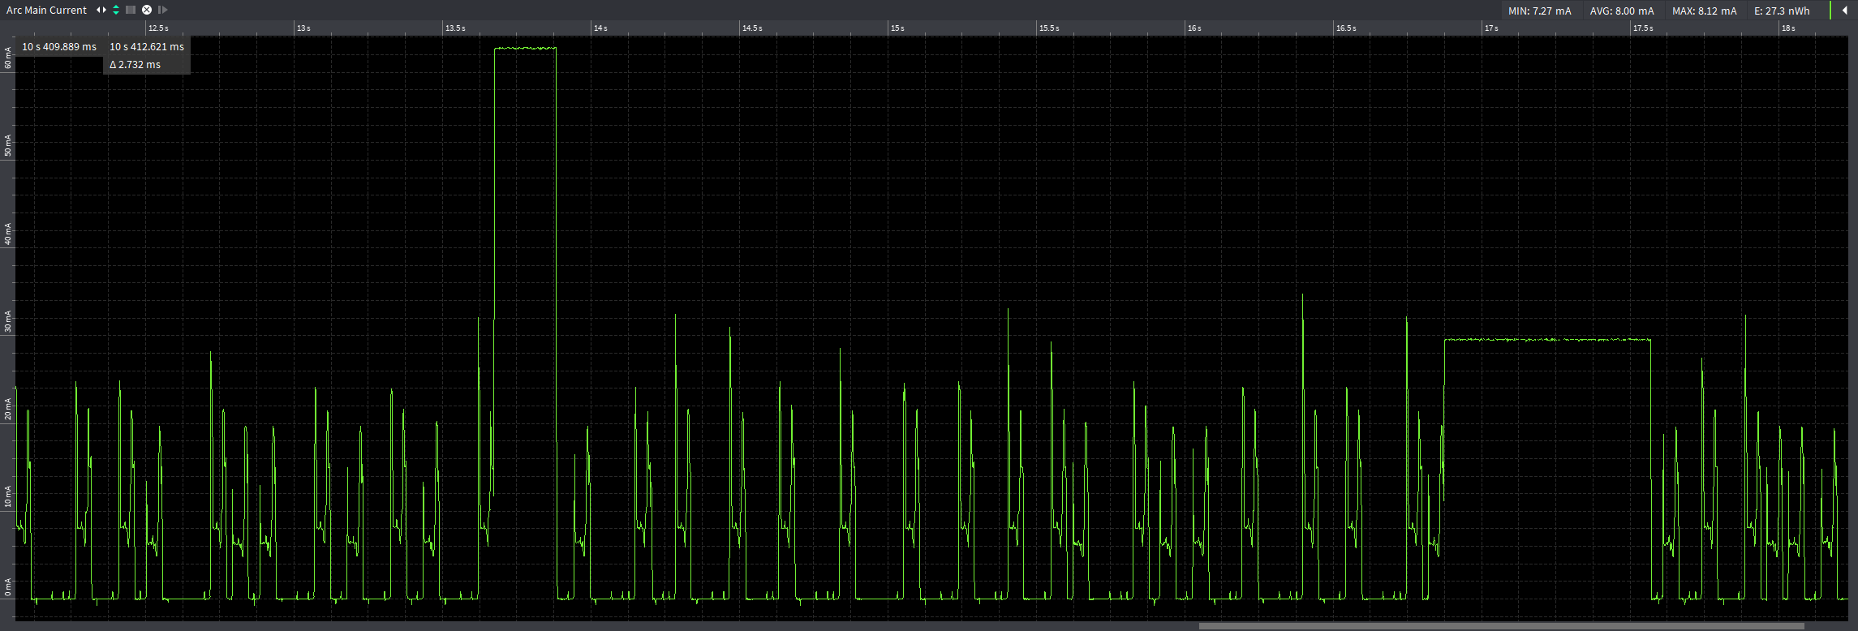
Task: Click the 'Arc Main Current' title
Action: [x=46, y=10]
